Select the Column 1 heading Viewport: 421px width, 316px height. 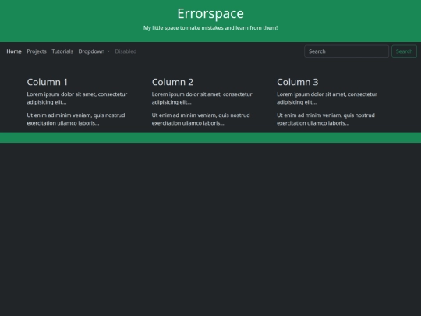(x=48, y=82)
